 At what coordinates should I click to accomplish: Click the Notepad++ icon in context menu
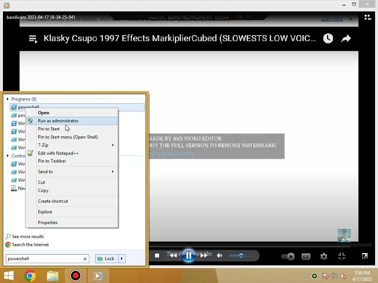[x=30, y=153]
